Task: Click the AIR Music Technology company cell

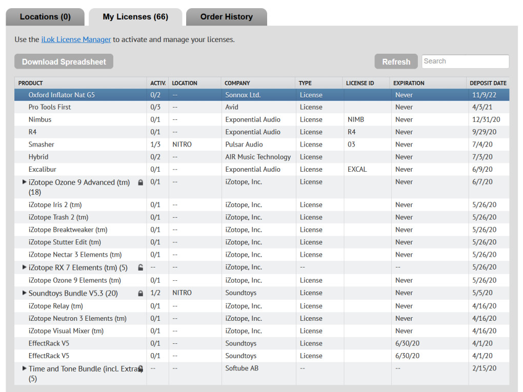Action: click(x=258, y=157)
